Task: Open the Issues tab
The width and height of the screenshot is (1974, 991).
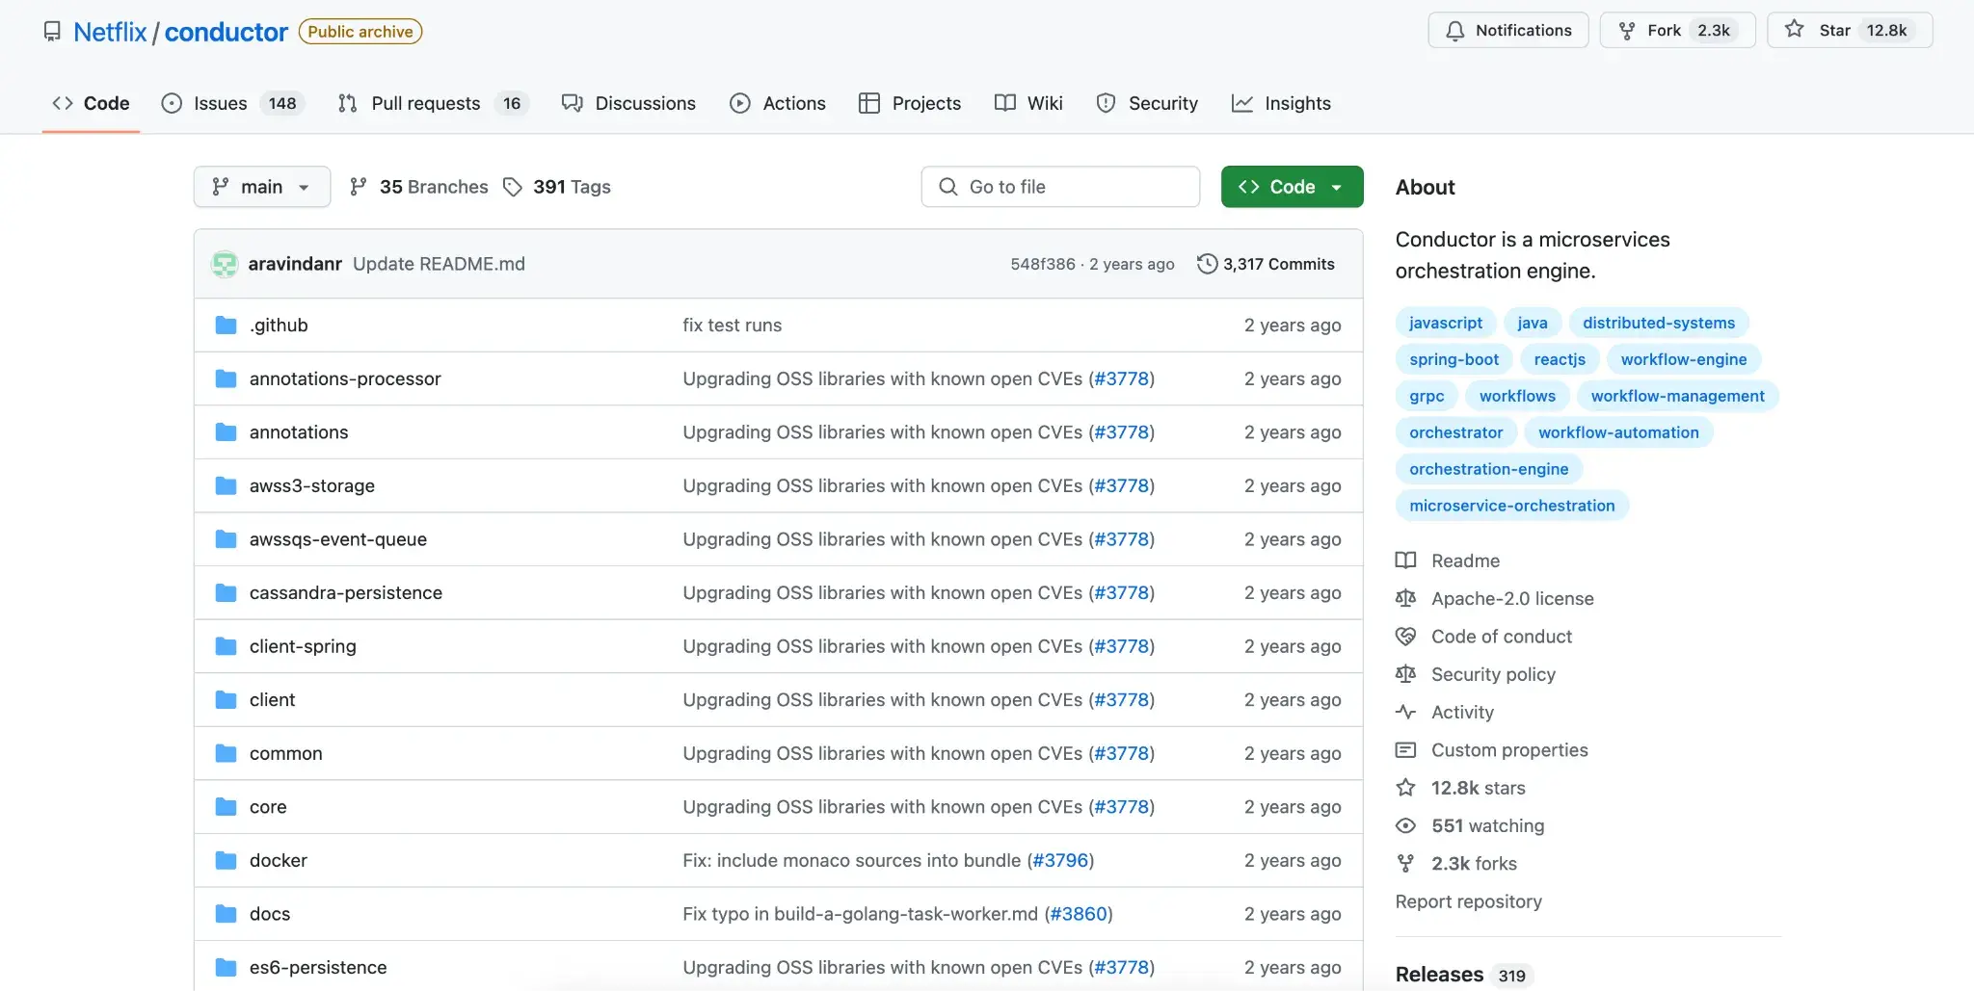Action: pos(232,103)
